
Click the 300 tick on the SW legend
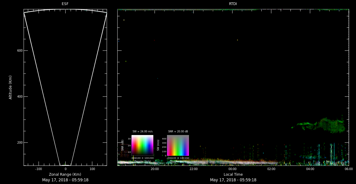[164, 143]
